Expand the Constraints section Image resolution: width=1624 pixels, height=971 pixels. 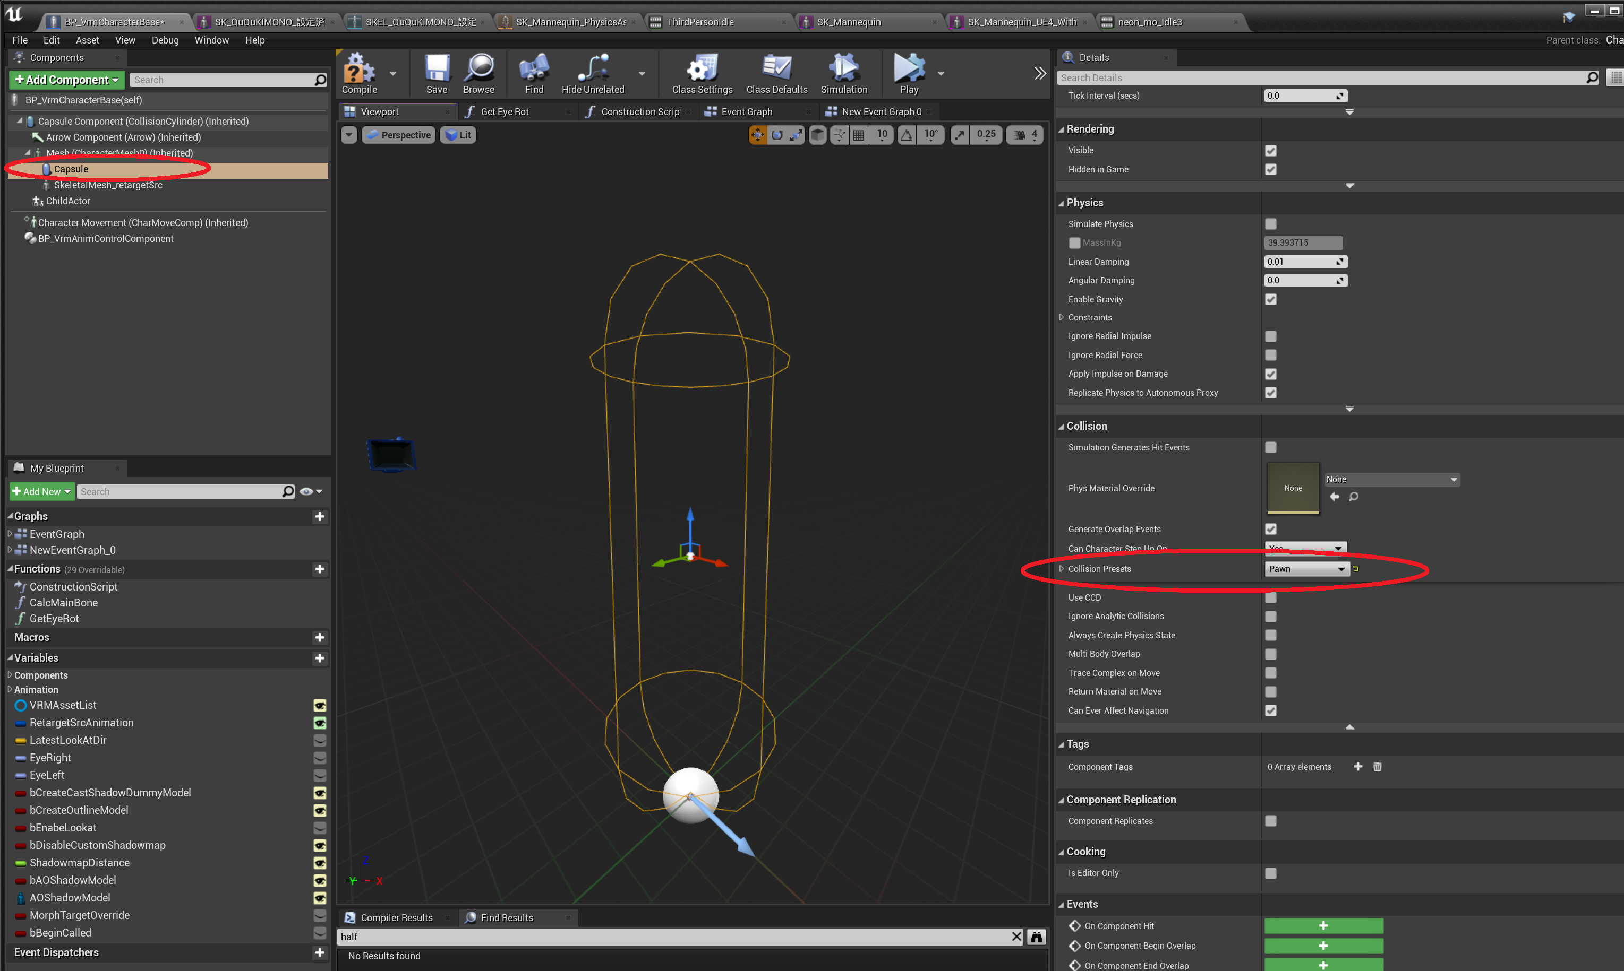pos(1062,317)
